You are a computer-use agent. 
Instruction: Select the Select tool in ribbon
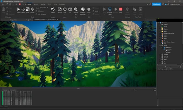tap(19, 10)
